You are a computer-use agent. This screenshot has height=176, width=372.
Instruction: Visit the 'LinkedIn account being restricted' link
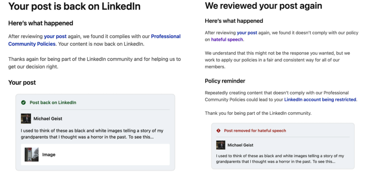tap(320, 100)
